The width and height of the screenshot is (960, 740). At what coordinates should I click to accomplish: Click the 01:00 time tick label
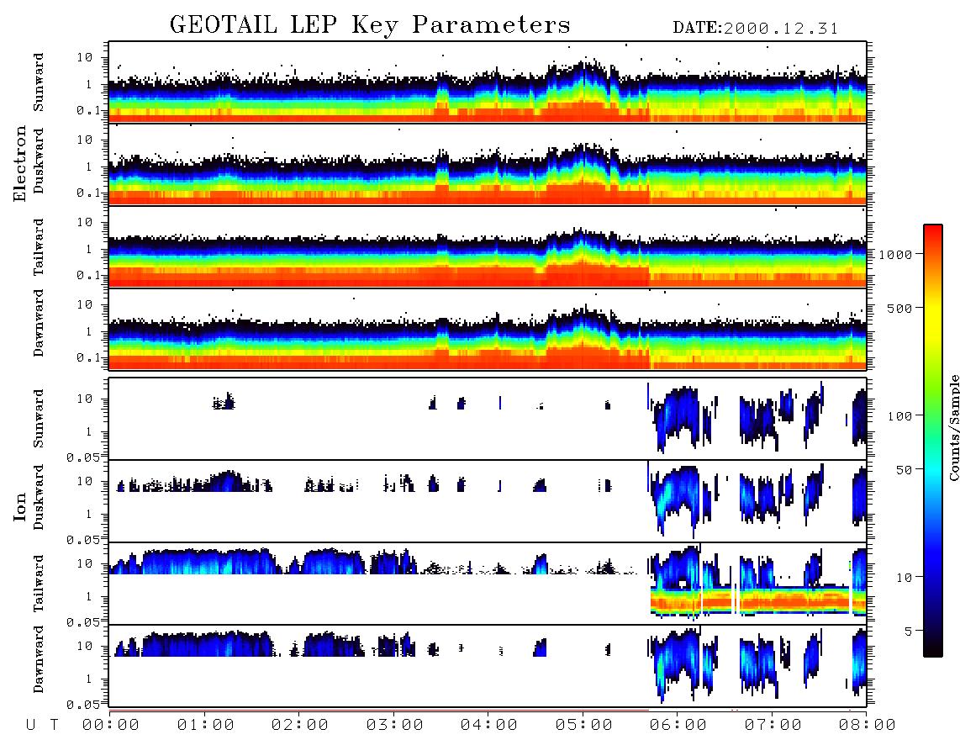(x=206, y=726)
